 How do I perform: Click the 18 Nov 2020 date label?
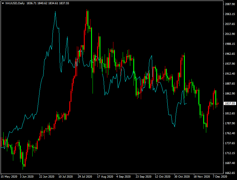pyautogui.click(x=202, y=177)
